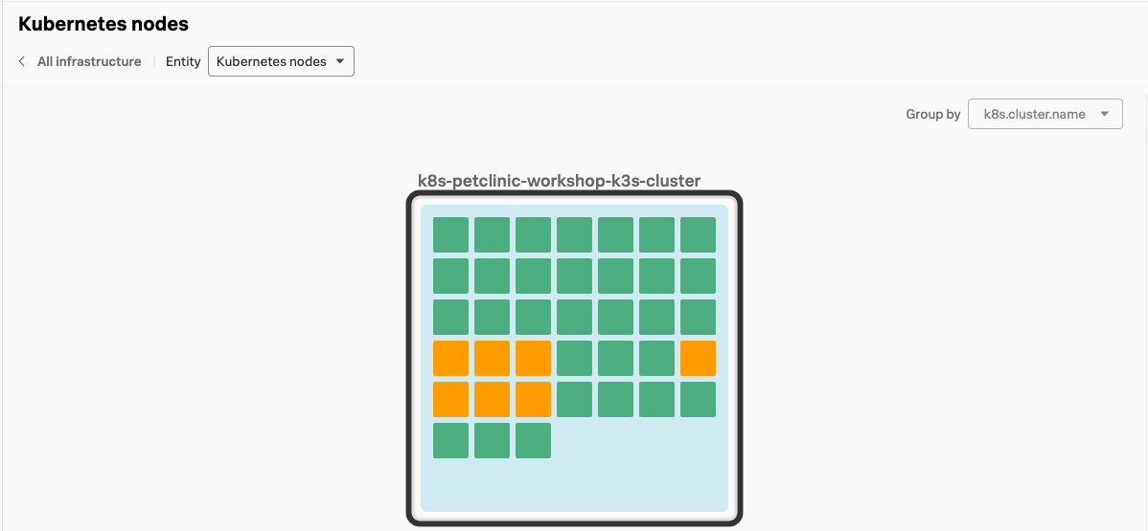Click the Kubernetes nodes page heading
Screen dimensions: 1148x531
[x=103, y=25]
